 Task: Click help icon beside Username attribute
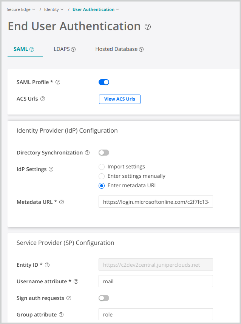point(76,281)
